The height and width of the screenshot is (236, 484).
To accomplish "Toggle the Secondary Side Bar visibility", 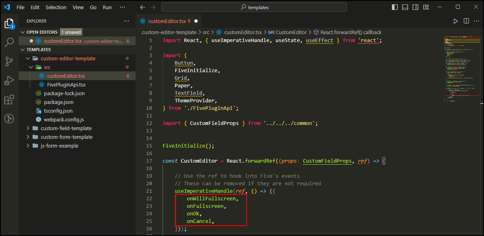I will pyautogui.click(x=415, y=7).
